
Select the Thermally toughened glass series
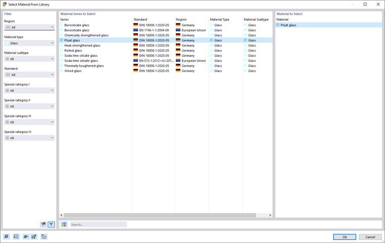pyautogui.click(x=84, y=65)
